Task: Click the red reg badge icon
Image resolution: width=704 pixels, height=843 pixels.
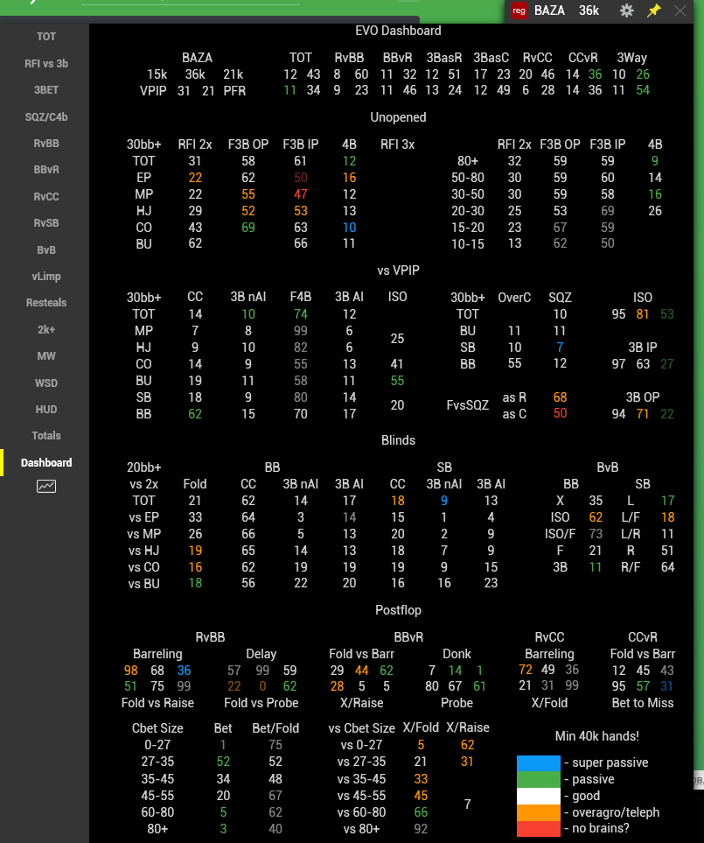Action: [x=519, y=11]
